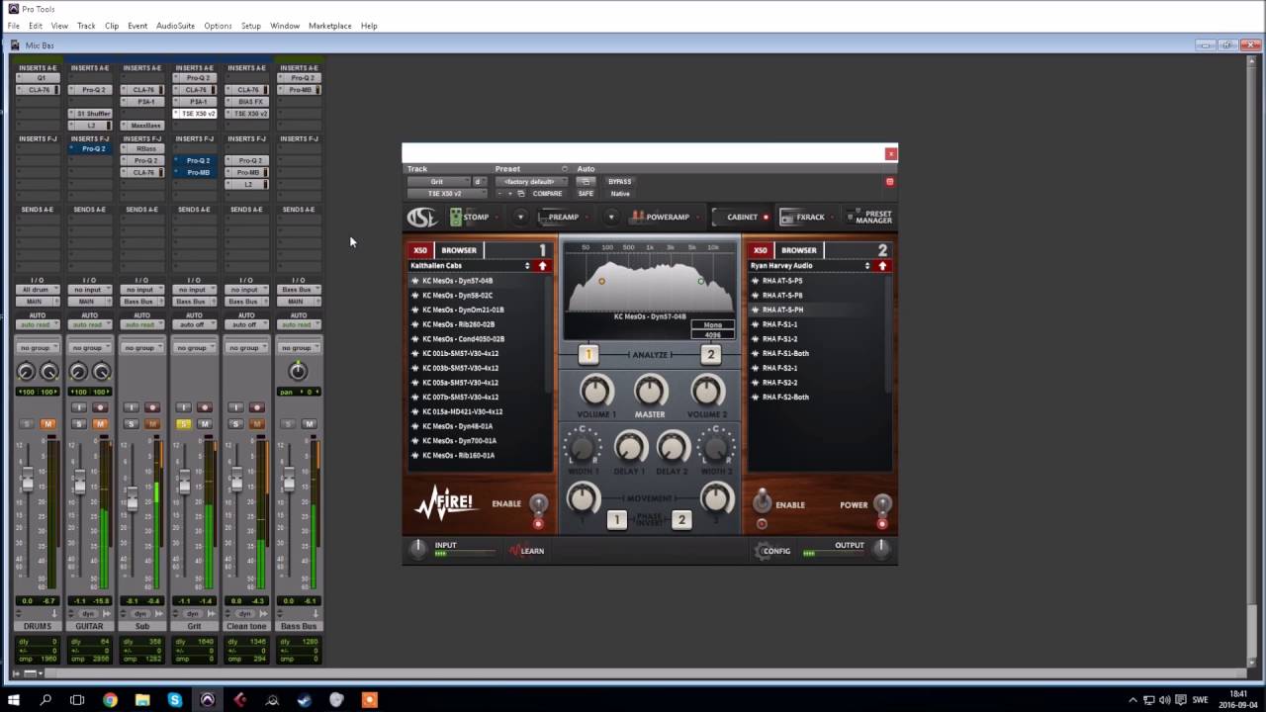Viewport: 1266px width, 712px height.
Task: Switch slot 2 to X50 tab
Action: pos(761,250)
